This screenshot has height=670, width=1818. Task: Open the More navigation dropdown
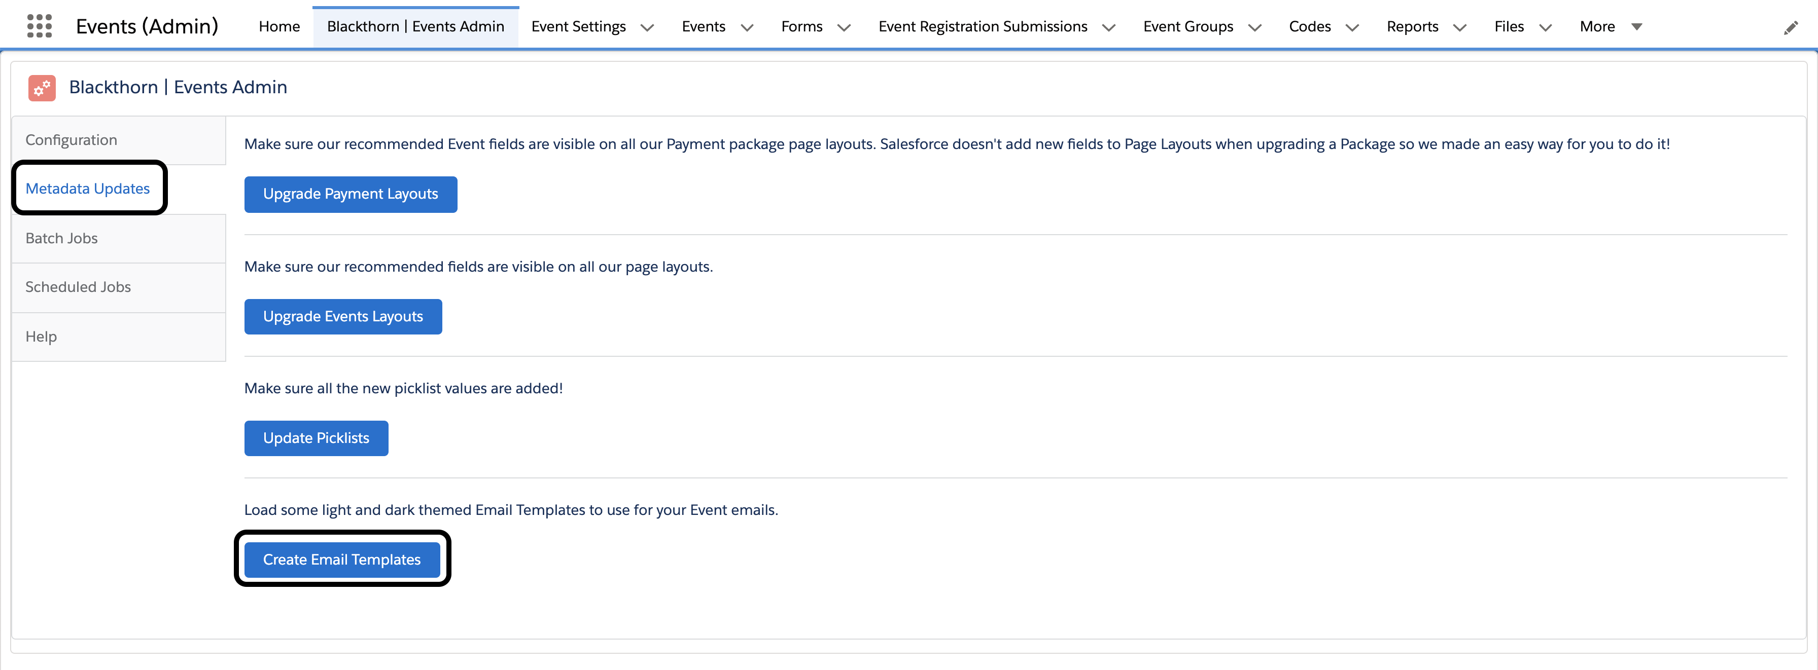tap(1611, 27)
